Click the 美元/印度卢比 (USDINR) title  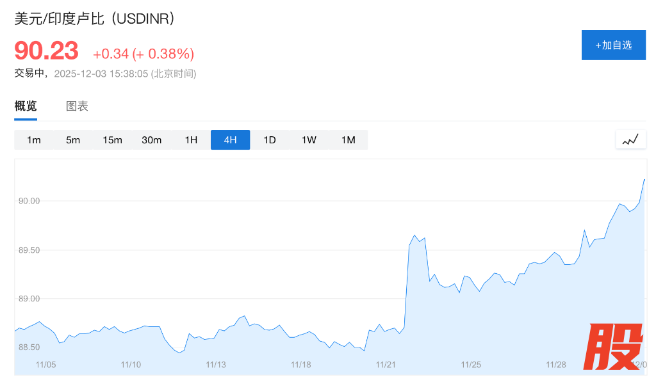click(x=95, y=19)
